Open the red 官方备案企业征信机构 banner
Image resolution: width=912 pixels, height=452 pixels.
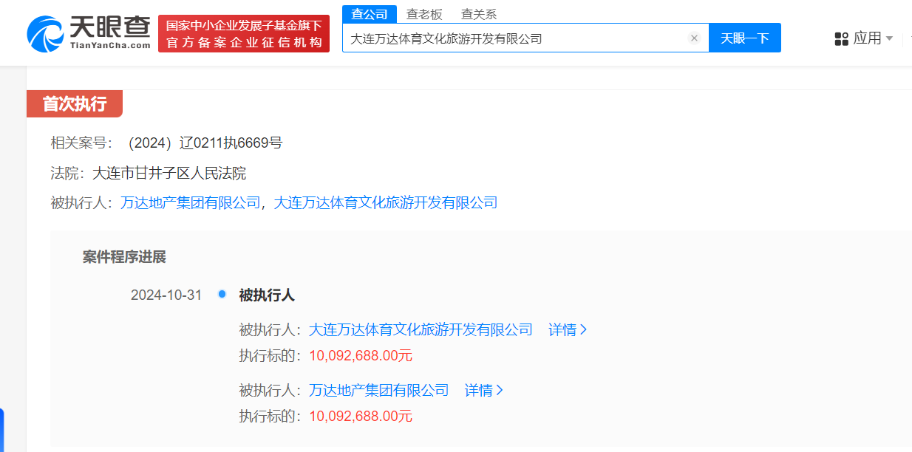[x=244, y=33]
